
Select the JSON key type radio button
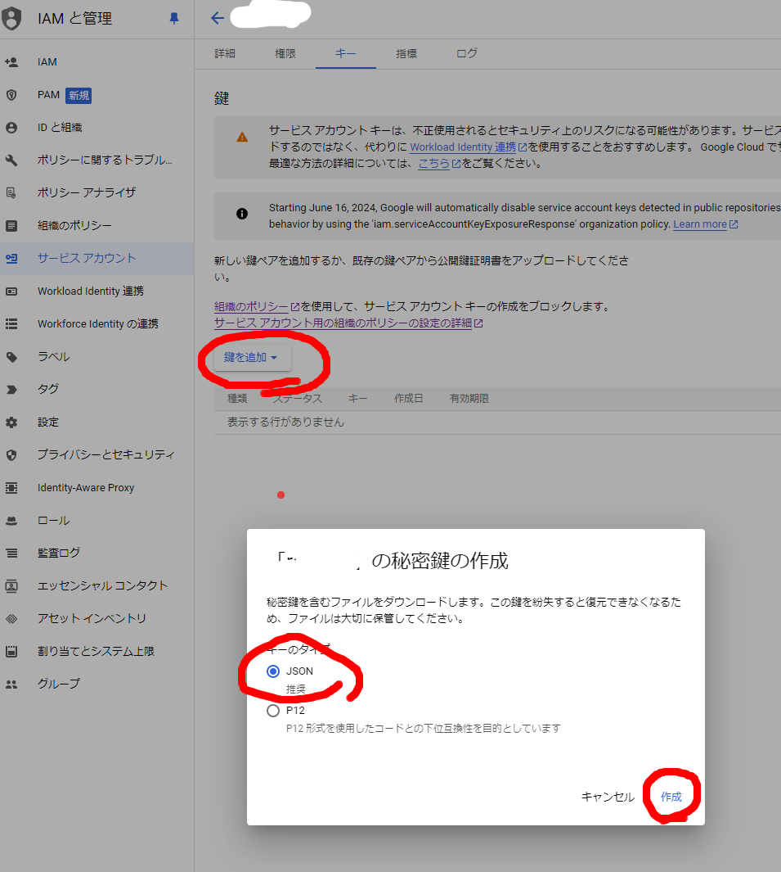click(x=273, y=671)
